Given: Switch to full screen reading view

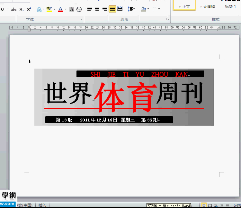Looking at the screenshot, I should click(210, 205).
